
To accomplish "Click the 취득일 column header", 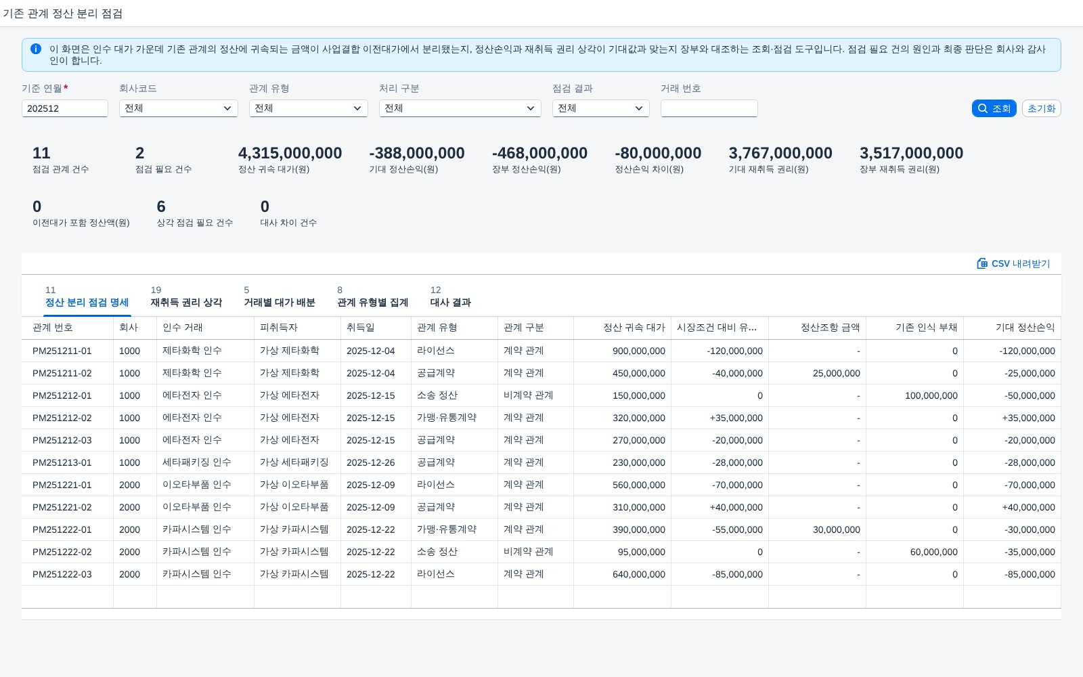I will point(376,328).
